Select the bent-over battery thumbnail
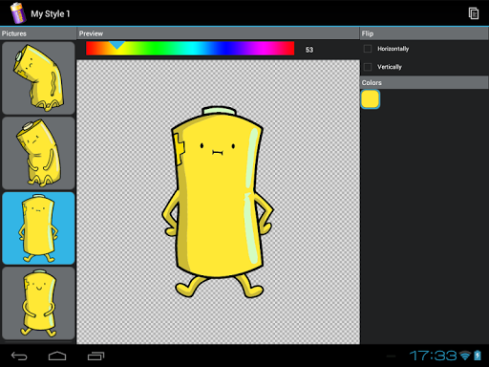This screenshot has width=489, height=367. (38, 78)
